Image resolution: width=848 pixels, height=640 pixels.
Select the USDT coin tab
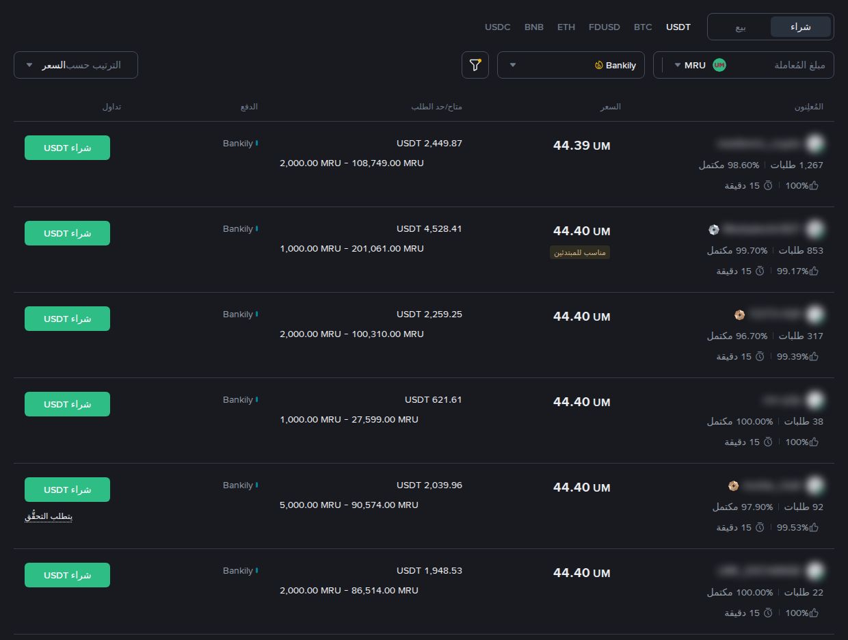[x=678, y=27]
